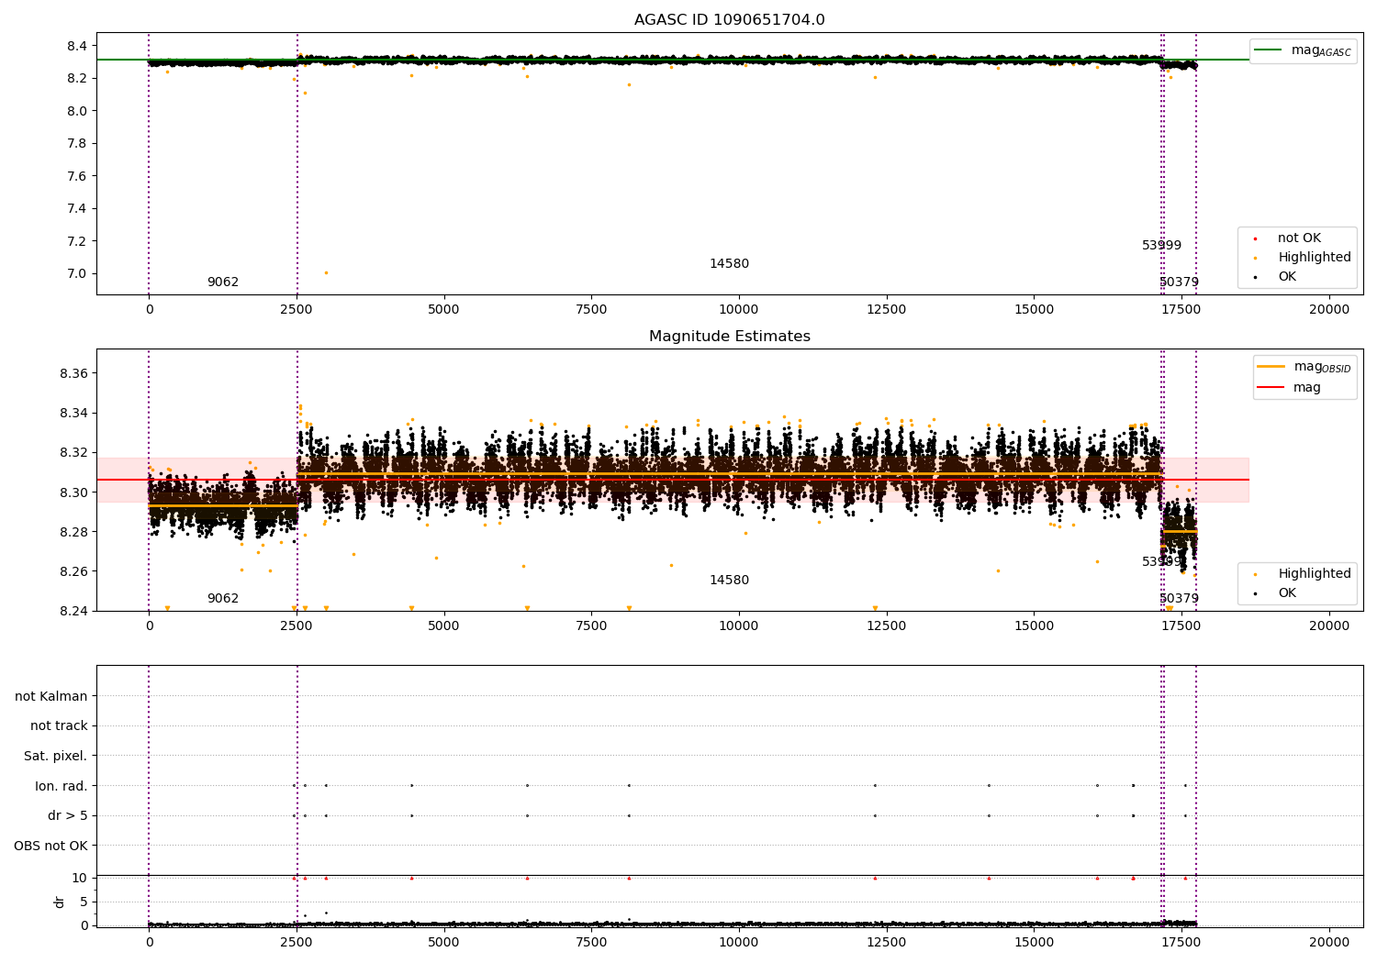Click OBSID label '9062' in the top plot
The width and height of the screenshot is (1377, 963).
coord(223,282)
